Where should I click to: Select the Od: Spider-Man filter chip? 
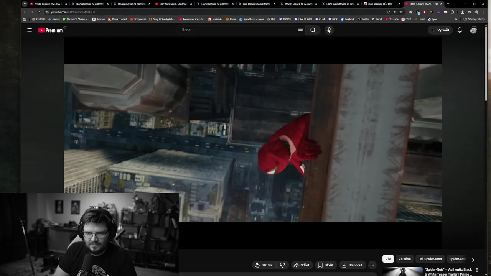pos(430,259)
